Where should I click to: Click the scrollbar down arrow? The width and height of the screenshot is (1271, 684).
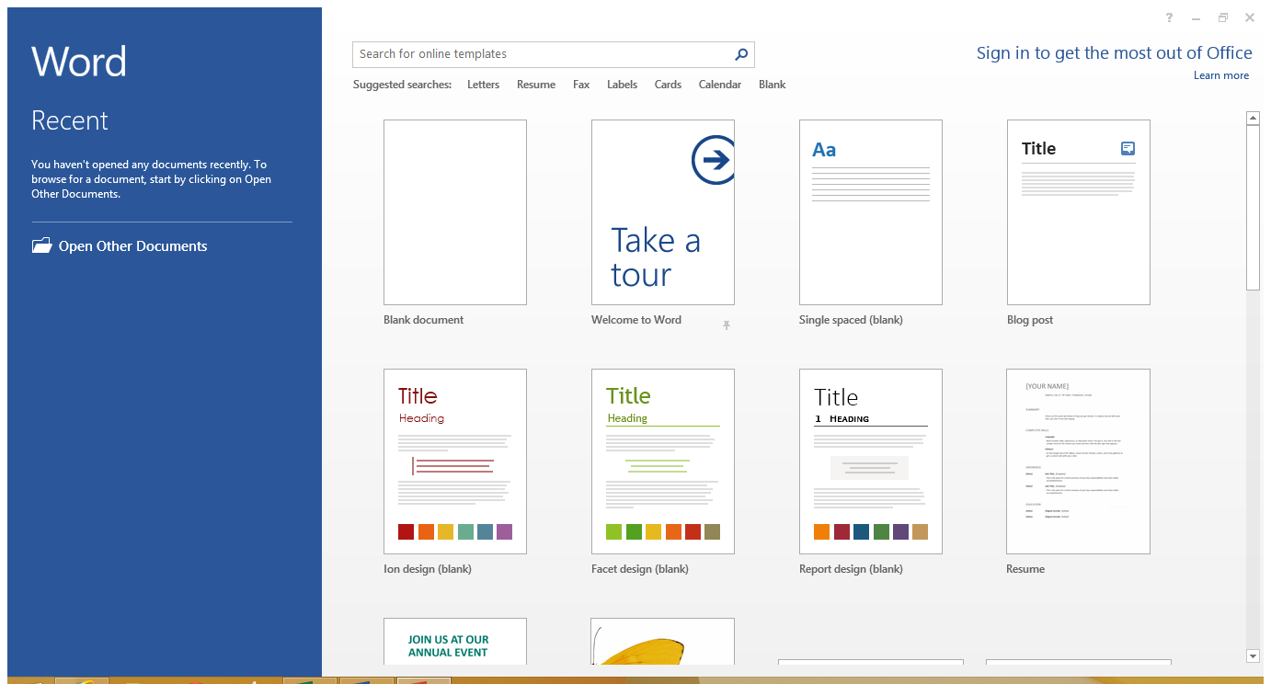coord(1253,655)
